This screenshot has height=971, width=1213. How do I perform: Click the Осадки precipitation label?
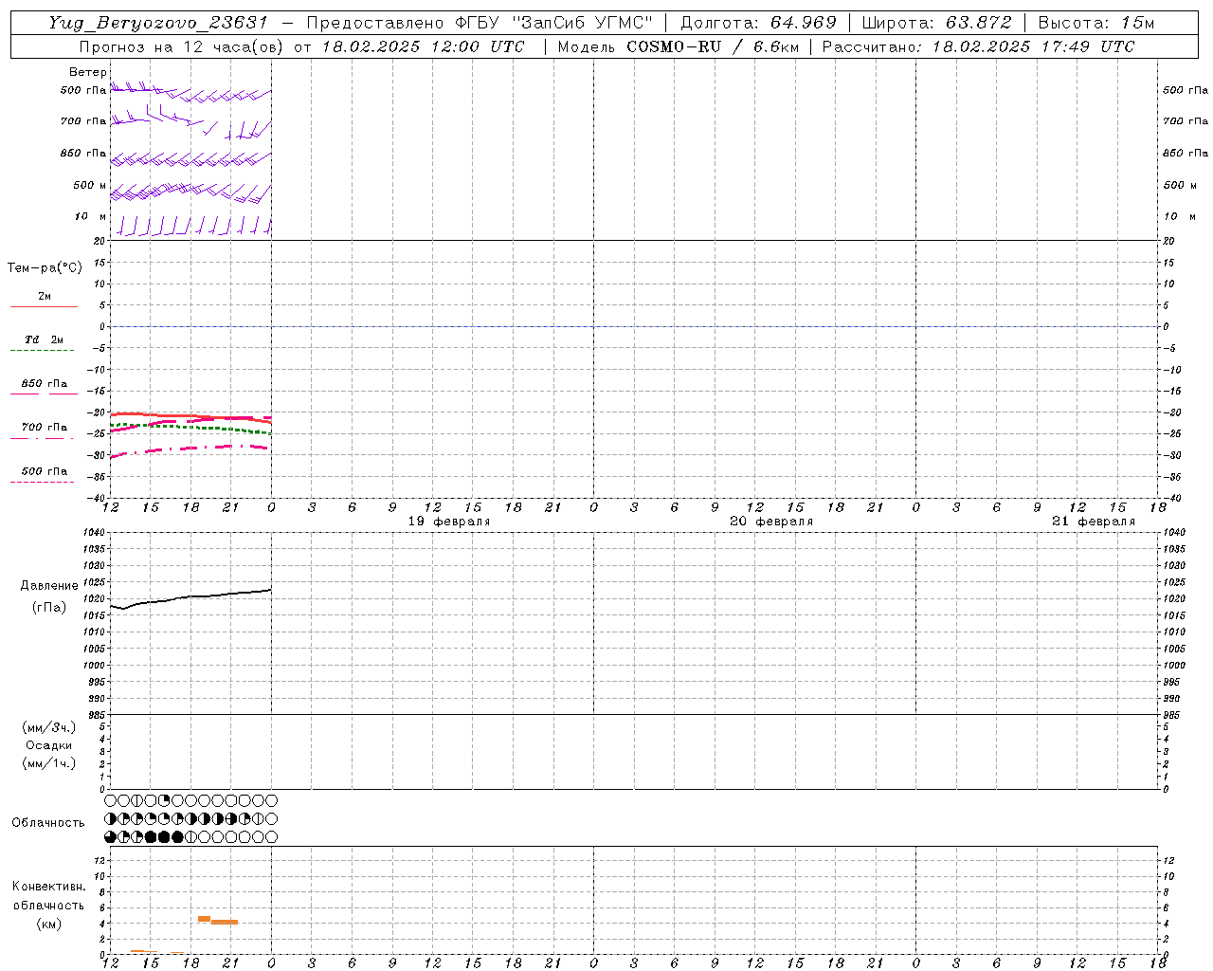(x=49, y=745)
